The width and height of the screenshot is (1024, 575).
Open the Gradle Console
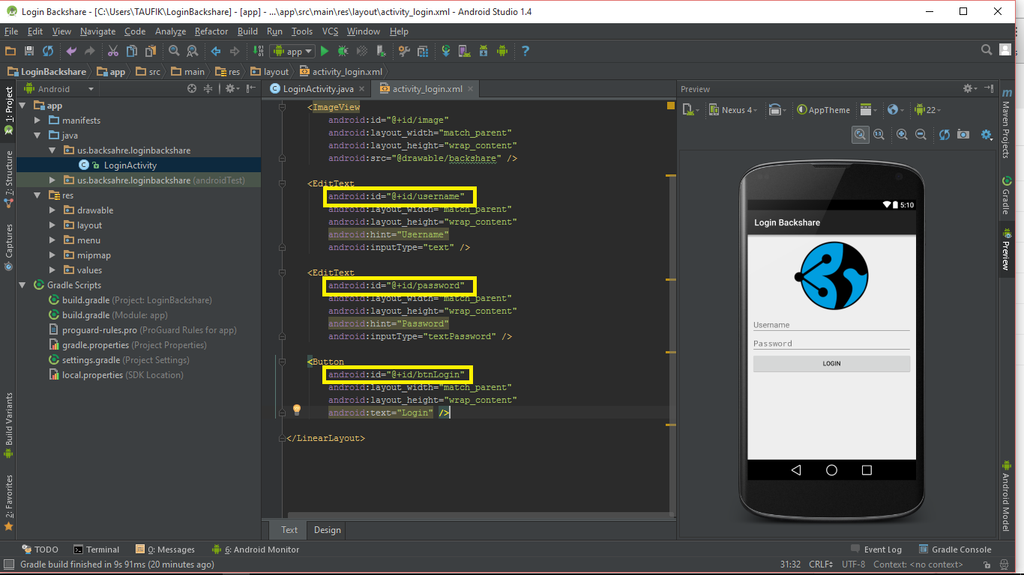(x=955, y=550)
